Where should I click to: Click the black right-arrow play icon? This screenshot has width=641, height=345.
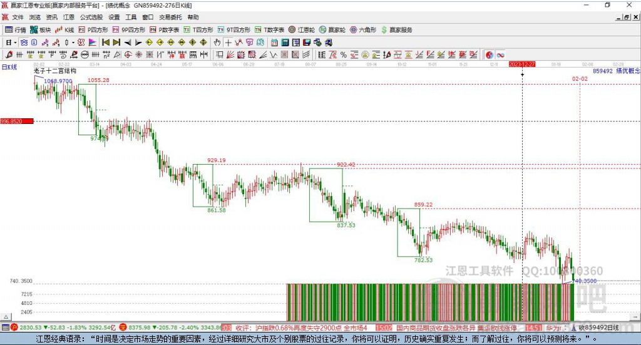pyautogui.click(x=138, y=43)
